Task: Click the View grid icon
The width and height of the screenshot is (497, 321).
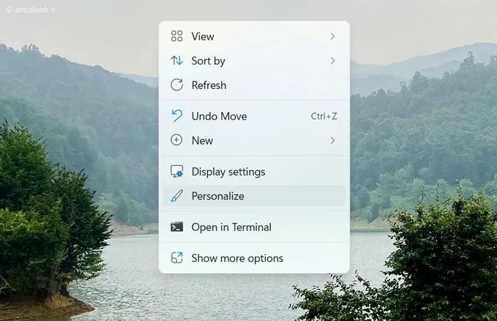Action: coord(176,36)
